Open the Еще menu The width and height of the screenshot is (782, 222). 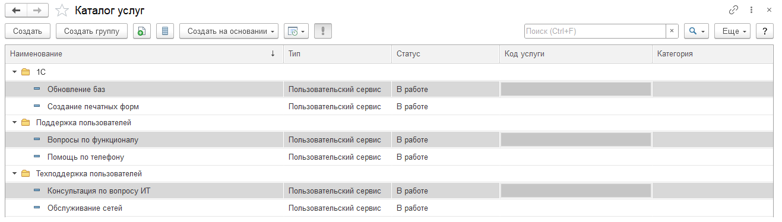click(x=733, y=31)
